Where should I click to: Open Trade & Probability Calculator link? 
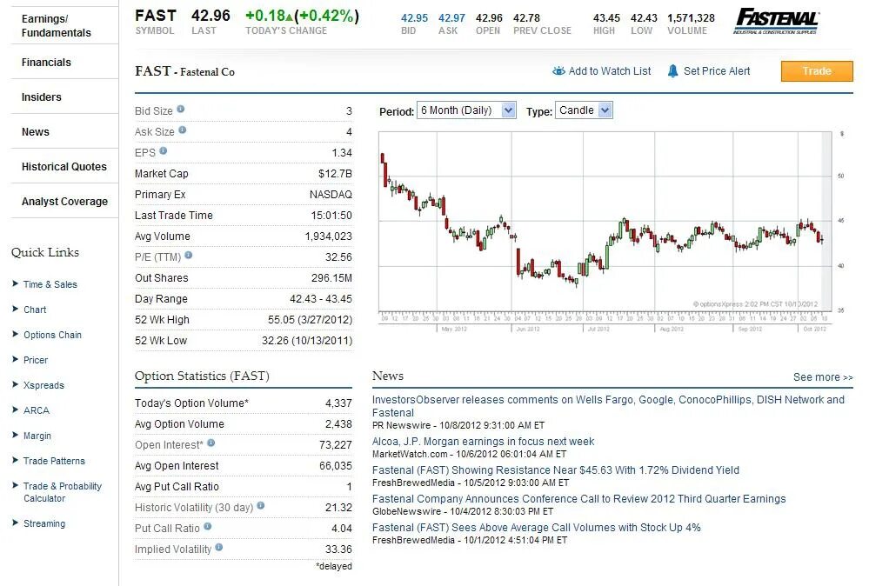(x=62, y=492)
